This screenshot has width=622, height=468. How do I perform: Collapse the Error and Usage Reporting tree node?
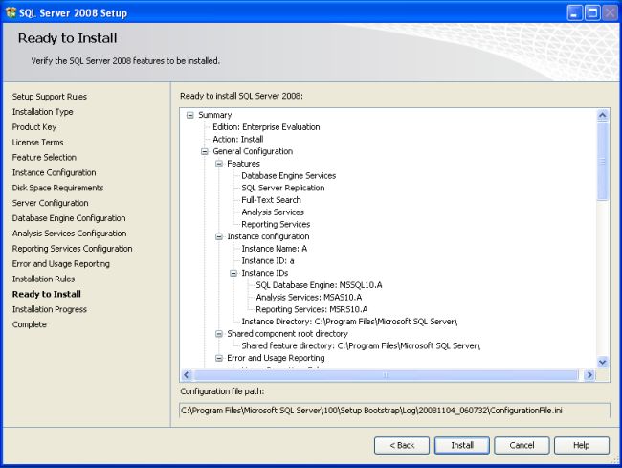click(218, 358)
